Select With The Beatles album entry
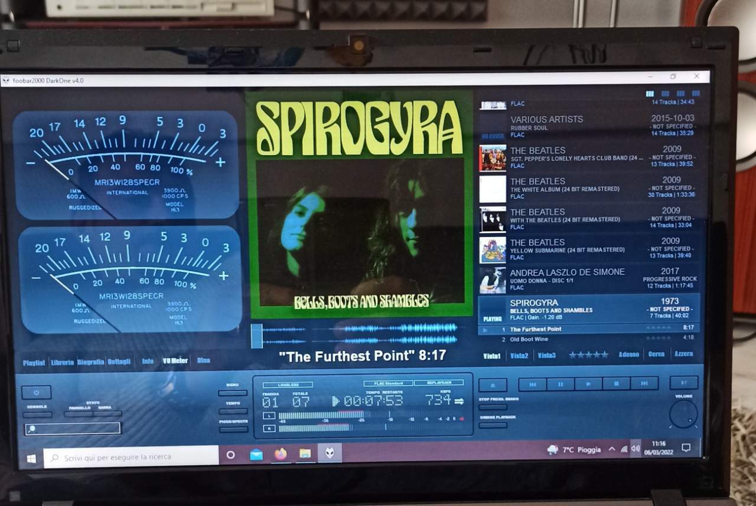The width and height of the screenshot is (756, 506). (589, 219)
